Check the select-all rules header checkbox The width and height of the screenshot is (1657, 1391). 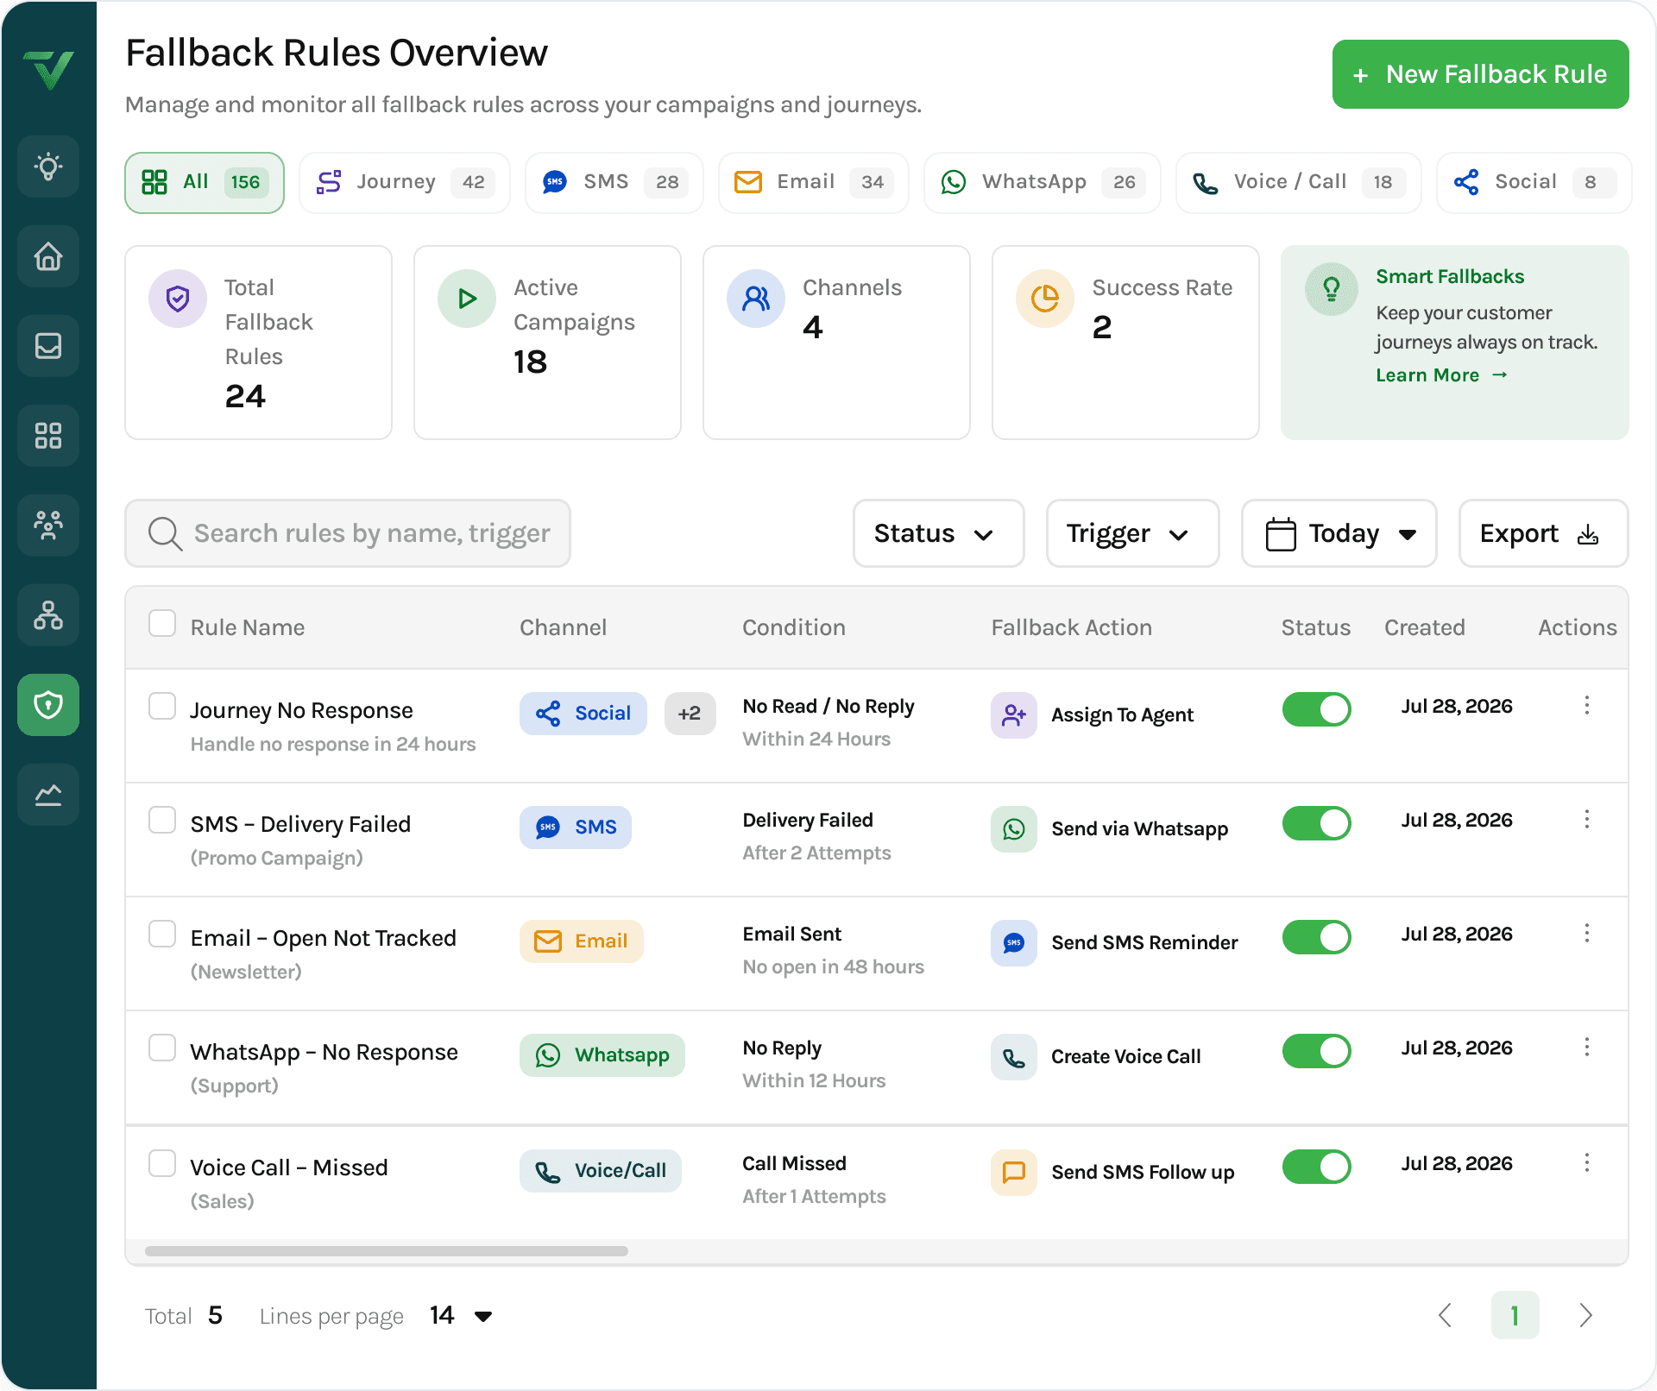pyautogui.click(x=162, y=623)
